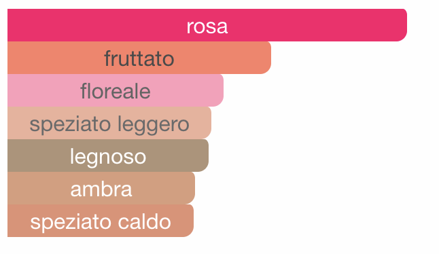This screenshot has height=254, width=439.
Task: Select the speziato caldo bar
Action: pyautogui.click(x=101, y=221)
